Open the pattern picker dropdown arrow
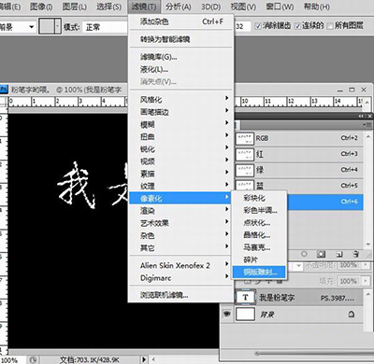This screenshot has height=364, width=374. [58, 26]
